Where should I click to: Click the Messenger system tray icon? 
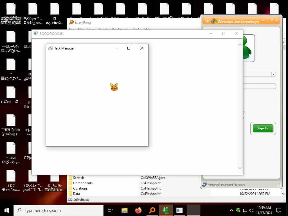point(238,210)
